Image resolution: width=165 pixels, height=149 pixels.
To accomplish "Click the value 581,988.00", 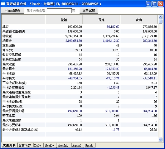I will (x=112, y=125).
